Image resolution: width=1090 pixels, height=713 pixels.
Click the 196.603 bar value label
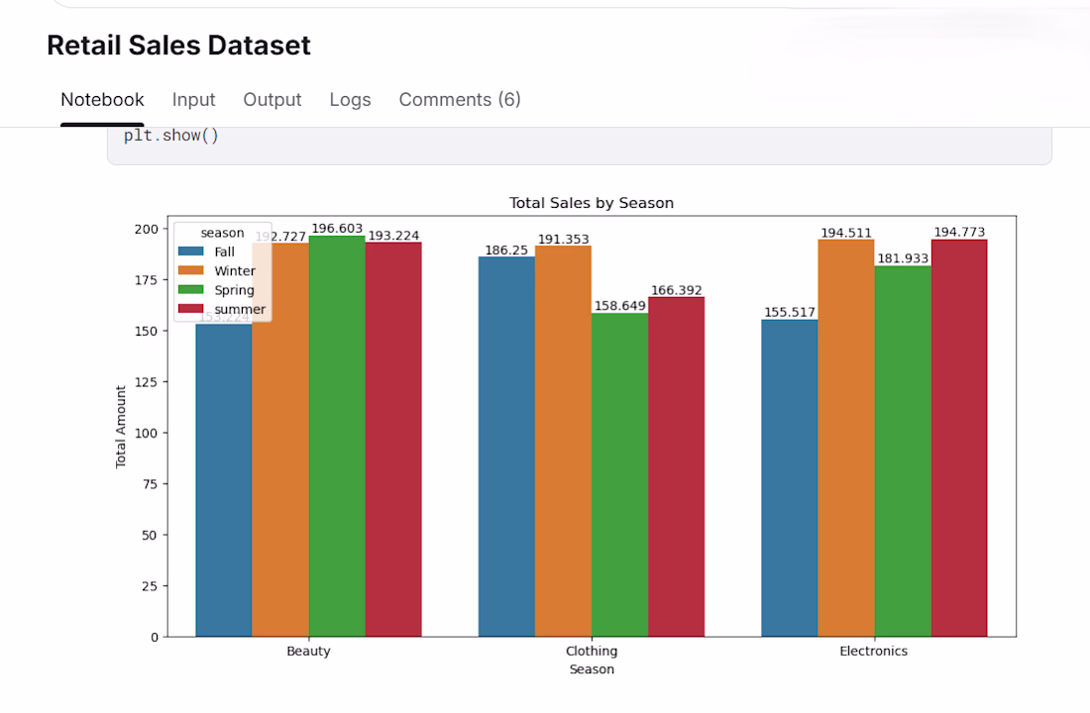click(x=337, y=229)
